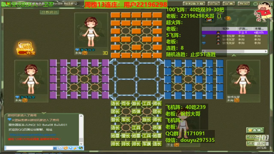
Task: Select the 炸弹 piece right of 工兵 in fourth row
Action: coord(157,128)
